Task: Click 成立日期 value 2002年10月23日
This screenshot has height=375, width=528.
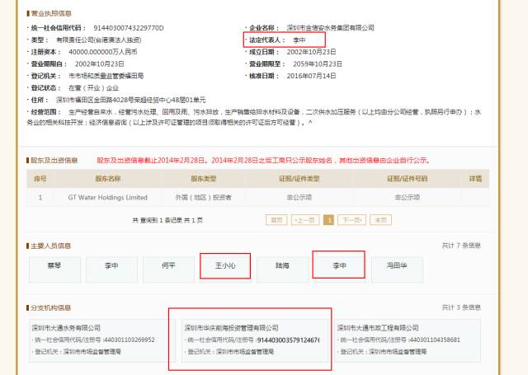Action: click(312, 52)
